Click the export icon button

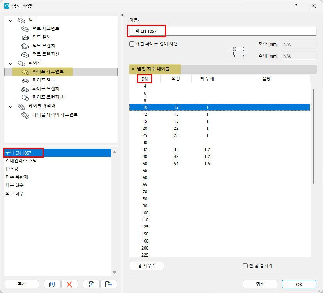[109, 284]
